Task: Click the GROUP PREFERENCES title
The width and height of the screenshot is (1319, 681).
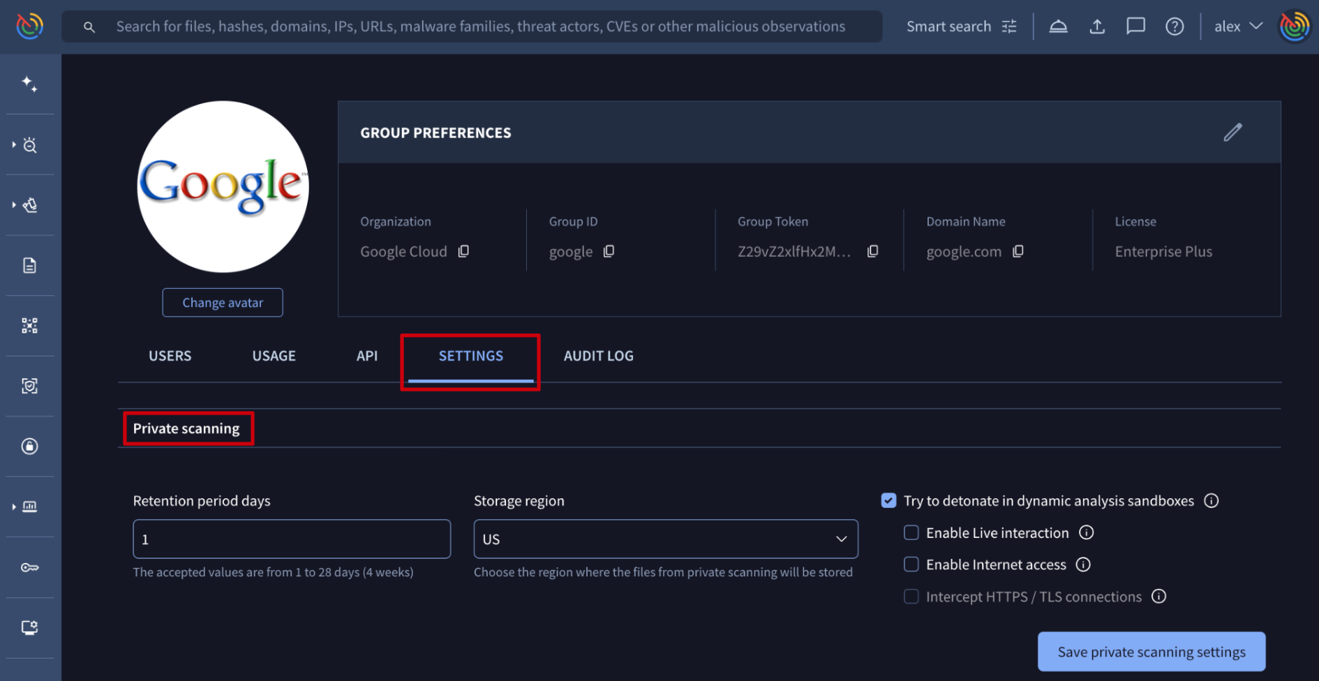Action: [x=435, y=133]
